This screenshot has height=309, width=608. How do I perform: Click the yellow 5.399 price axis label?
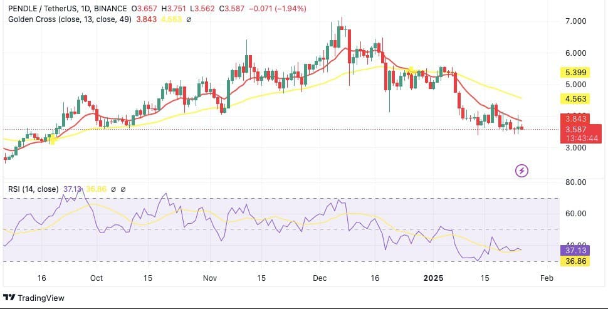pos(575,73)
